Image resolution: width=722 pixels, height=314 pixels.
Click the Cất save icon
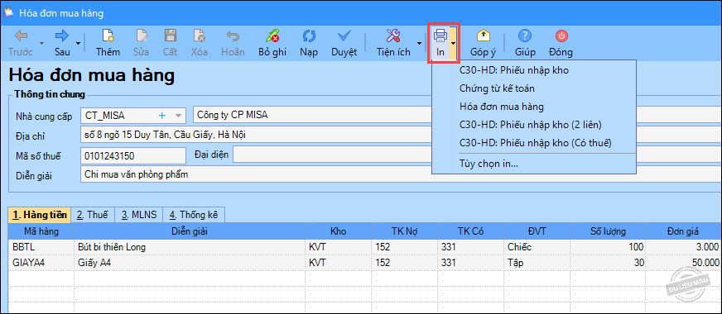[x=170, y=36]
